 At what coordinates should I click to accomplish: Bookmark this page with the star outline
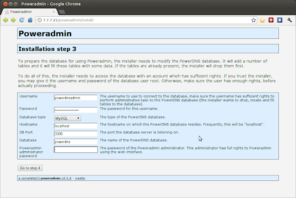(253, 20)
